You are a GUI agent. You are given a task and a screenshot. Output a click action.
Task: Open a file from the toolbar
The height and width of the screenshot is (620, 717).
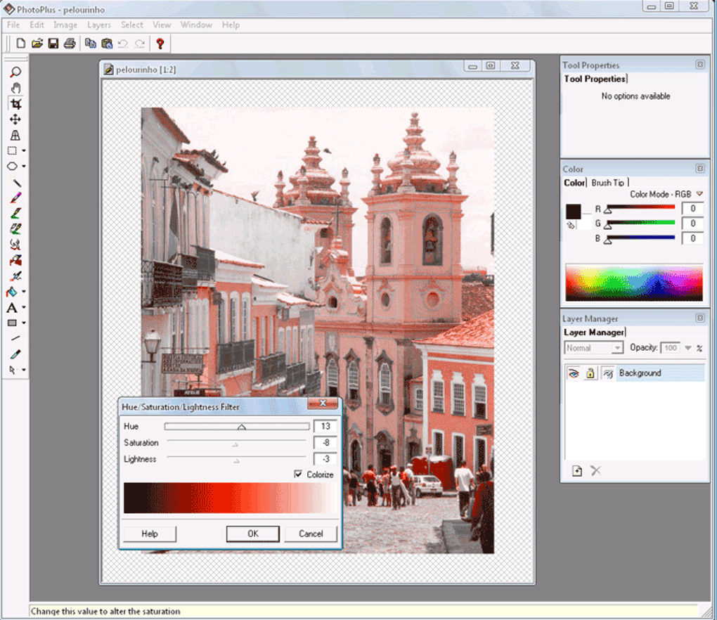point(36,43)
